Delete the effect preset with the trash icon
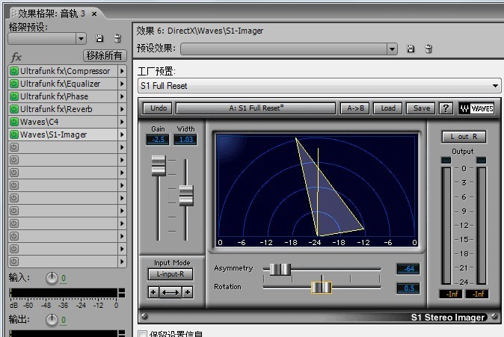The width and height of the screenshot is (504, 337). [428, 49]
